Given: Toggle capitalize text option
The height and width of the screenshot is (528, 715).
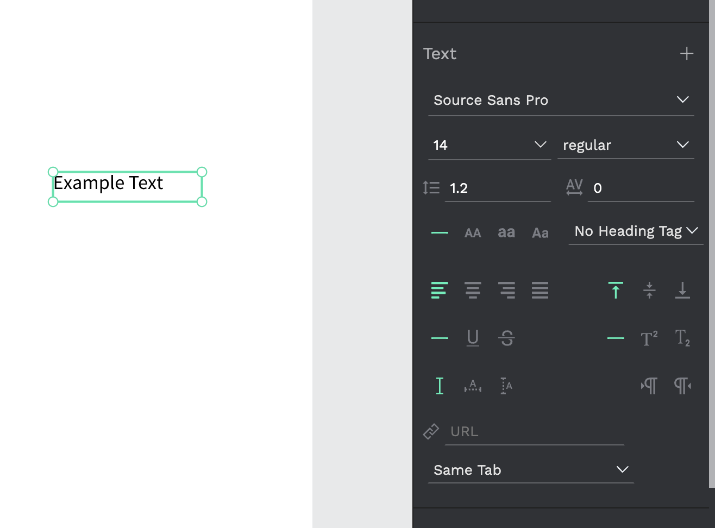Looking at the screenshot, I should click(540, 232).
